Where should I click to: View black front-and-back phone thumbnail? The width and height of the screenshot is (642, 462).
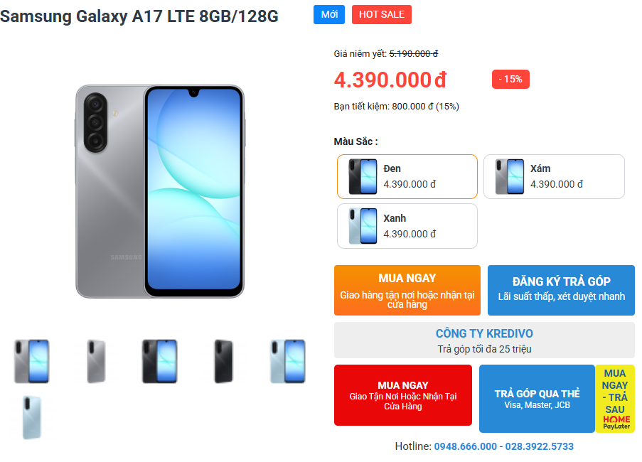click(160, 361)
